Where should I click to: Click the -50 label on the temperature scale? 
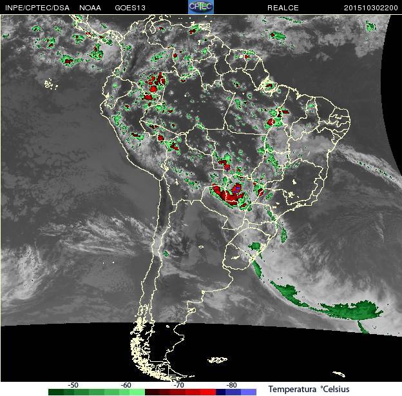[73, 385]
